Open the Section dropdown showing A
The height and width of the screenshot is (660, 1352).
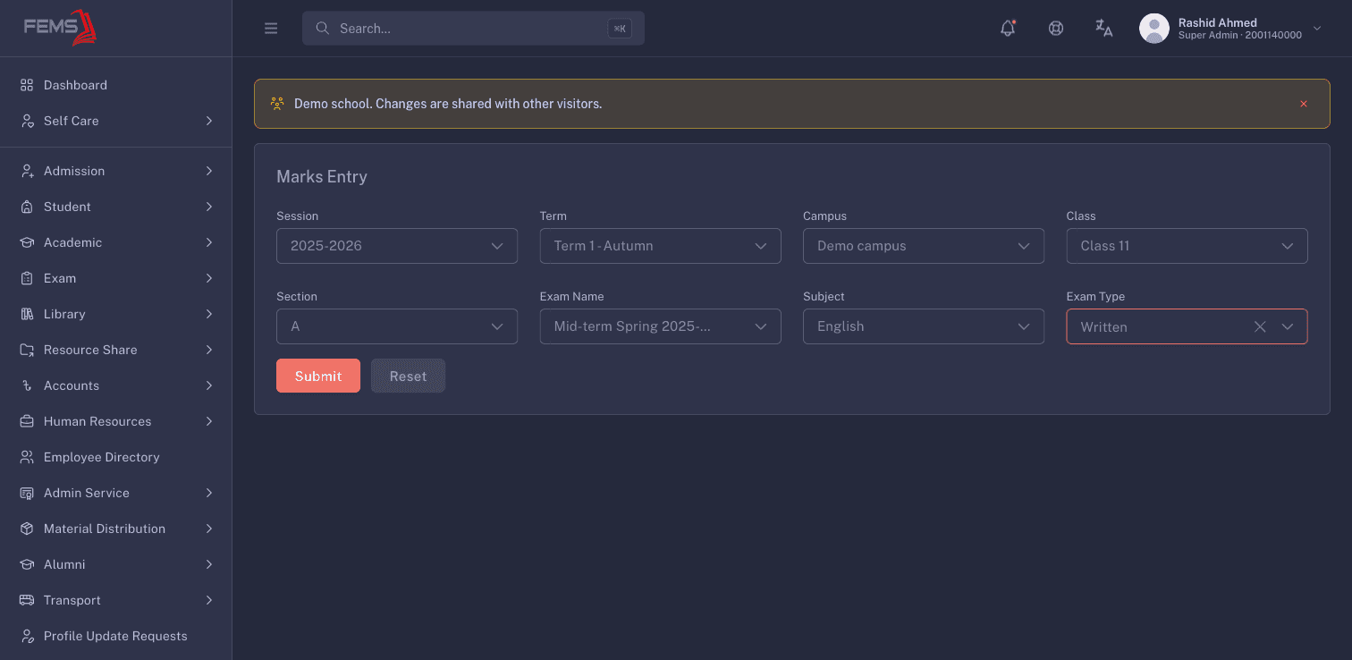point(397,326)
